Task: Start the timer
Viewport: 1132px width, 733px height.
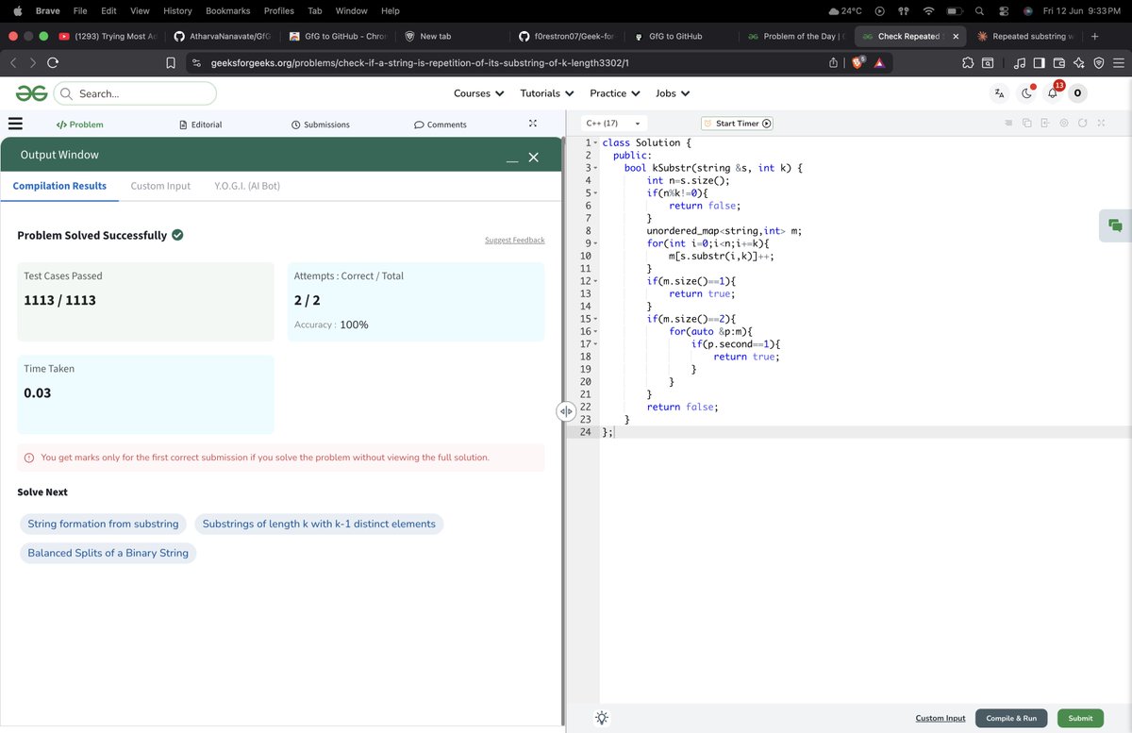Action: (x=738, y=124)
